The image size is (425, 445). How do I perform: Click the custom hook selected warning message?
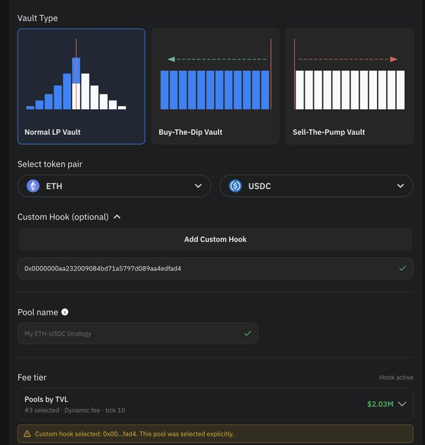135,434
